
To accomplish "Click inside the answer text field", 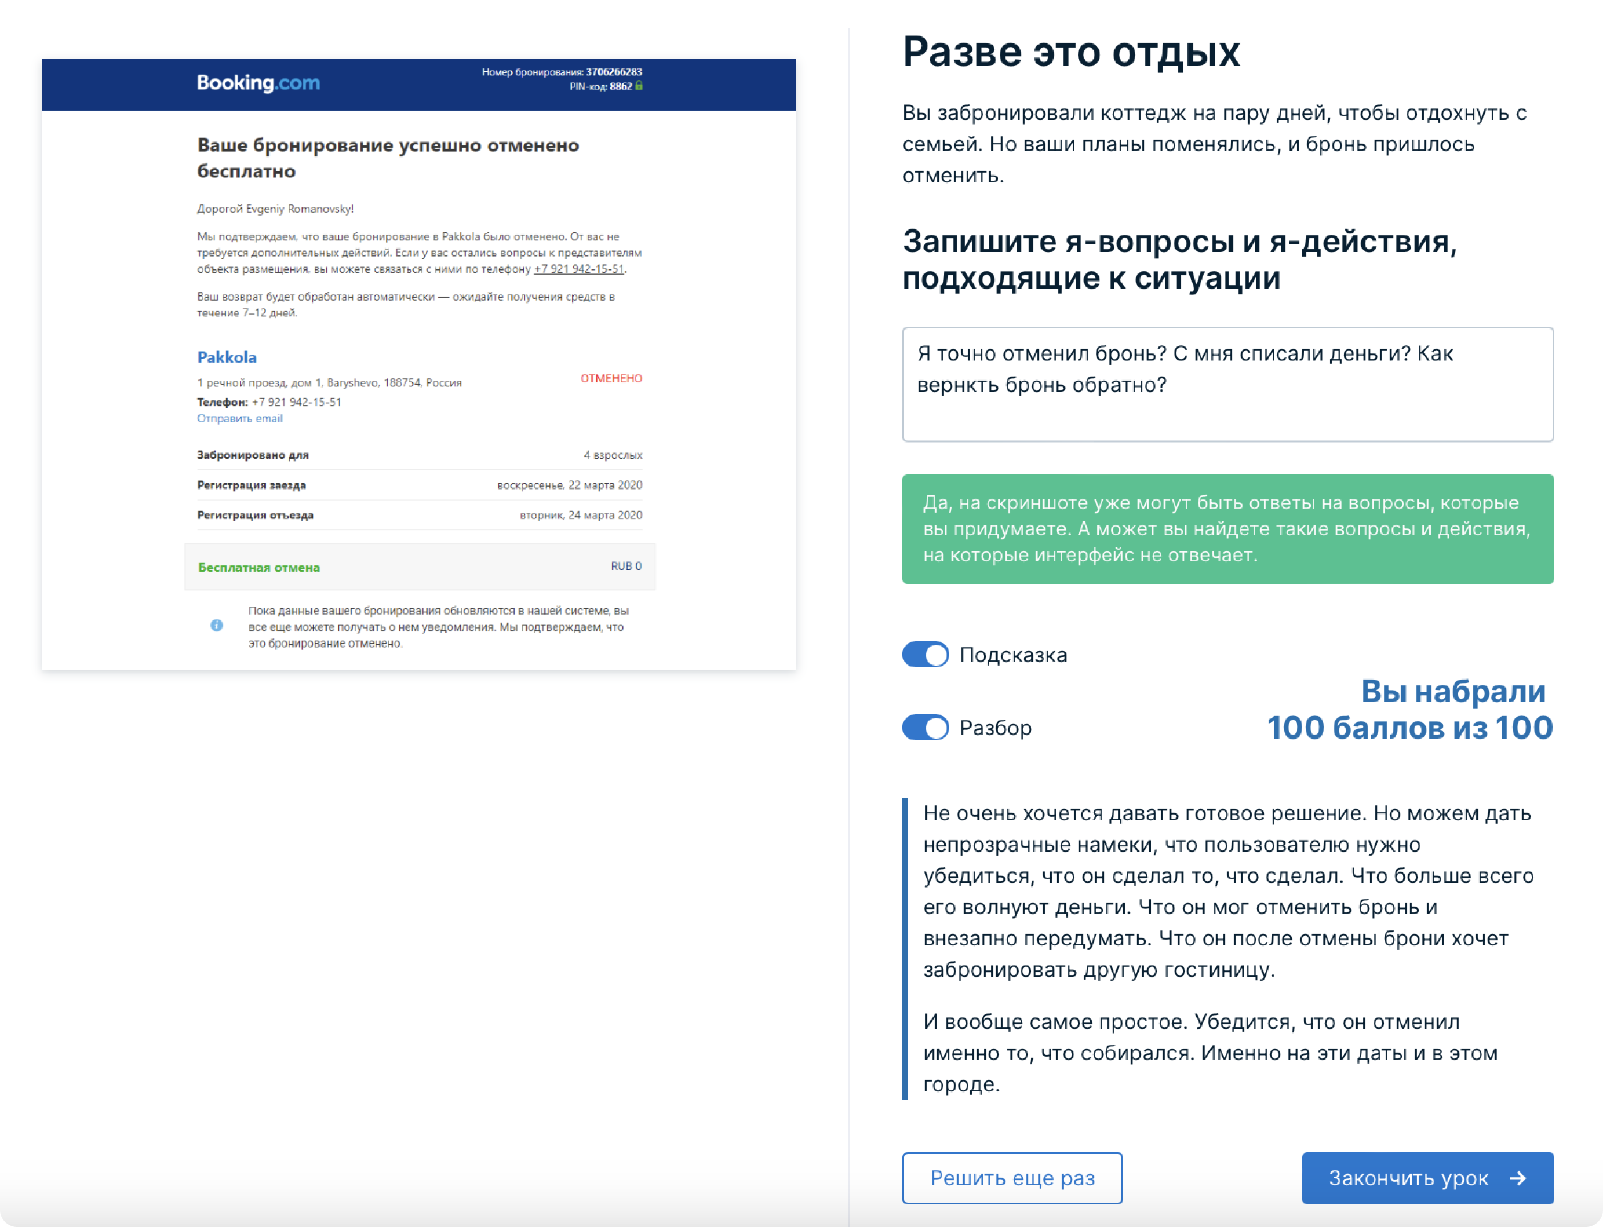I will tap(1227, 384).
